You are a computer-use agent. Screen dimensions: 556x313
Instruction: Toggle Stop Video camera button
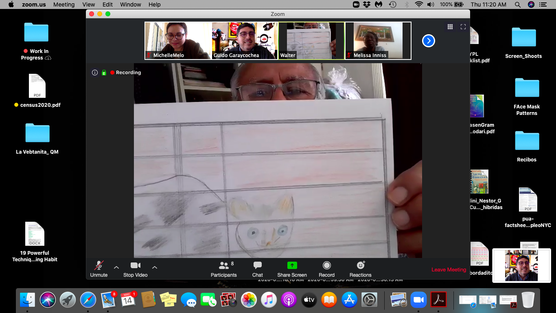[x=135, y=269]
